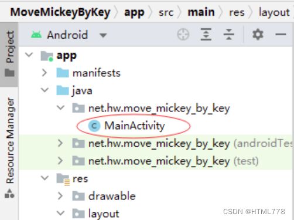Click the 'Android' view label text
The height and width of the screenshot is (220, 294).
(67, 35)
